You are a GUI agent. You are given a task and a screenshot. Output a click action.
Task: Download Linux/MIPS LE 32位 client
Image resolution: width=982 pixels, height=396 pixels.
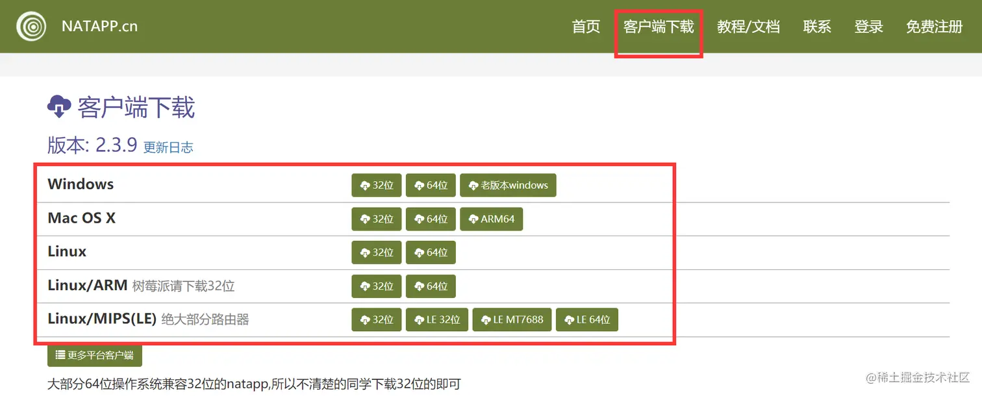437,320
